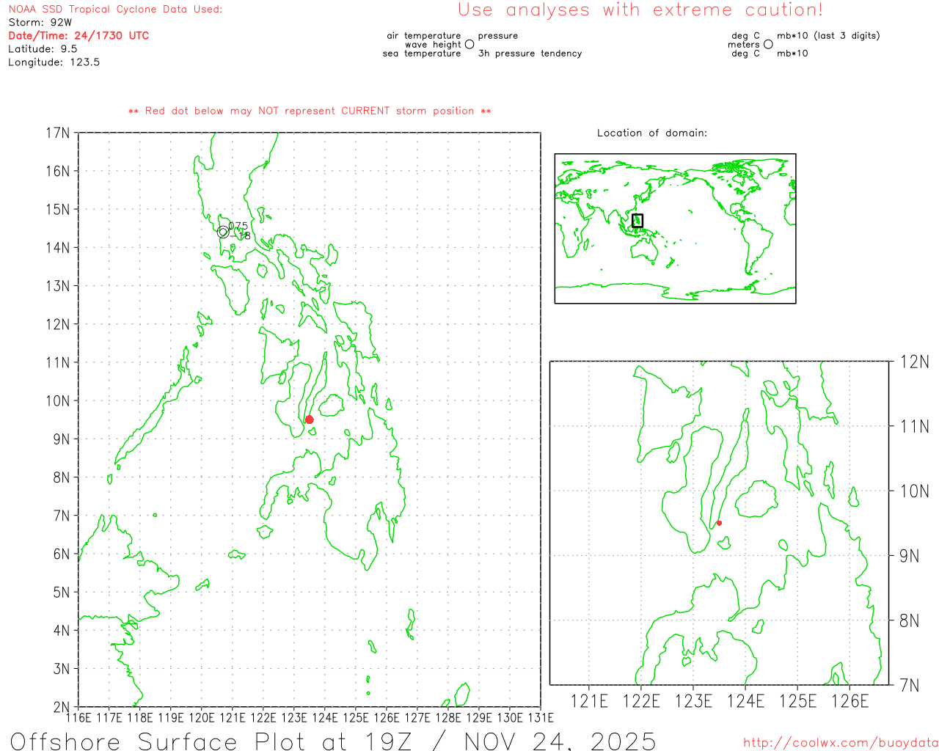Click the 12N label on the inset map
Viewport: 939px width, 751px height.
(914, 362)
